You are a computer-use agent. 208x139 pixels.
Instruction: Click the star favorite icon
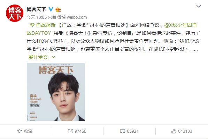(20, 131)
